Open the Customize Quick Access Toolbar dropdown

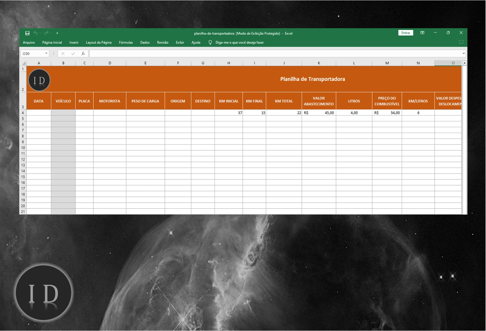point(57,33)
